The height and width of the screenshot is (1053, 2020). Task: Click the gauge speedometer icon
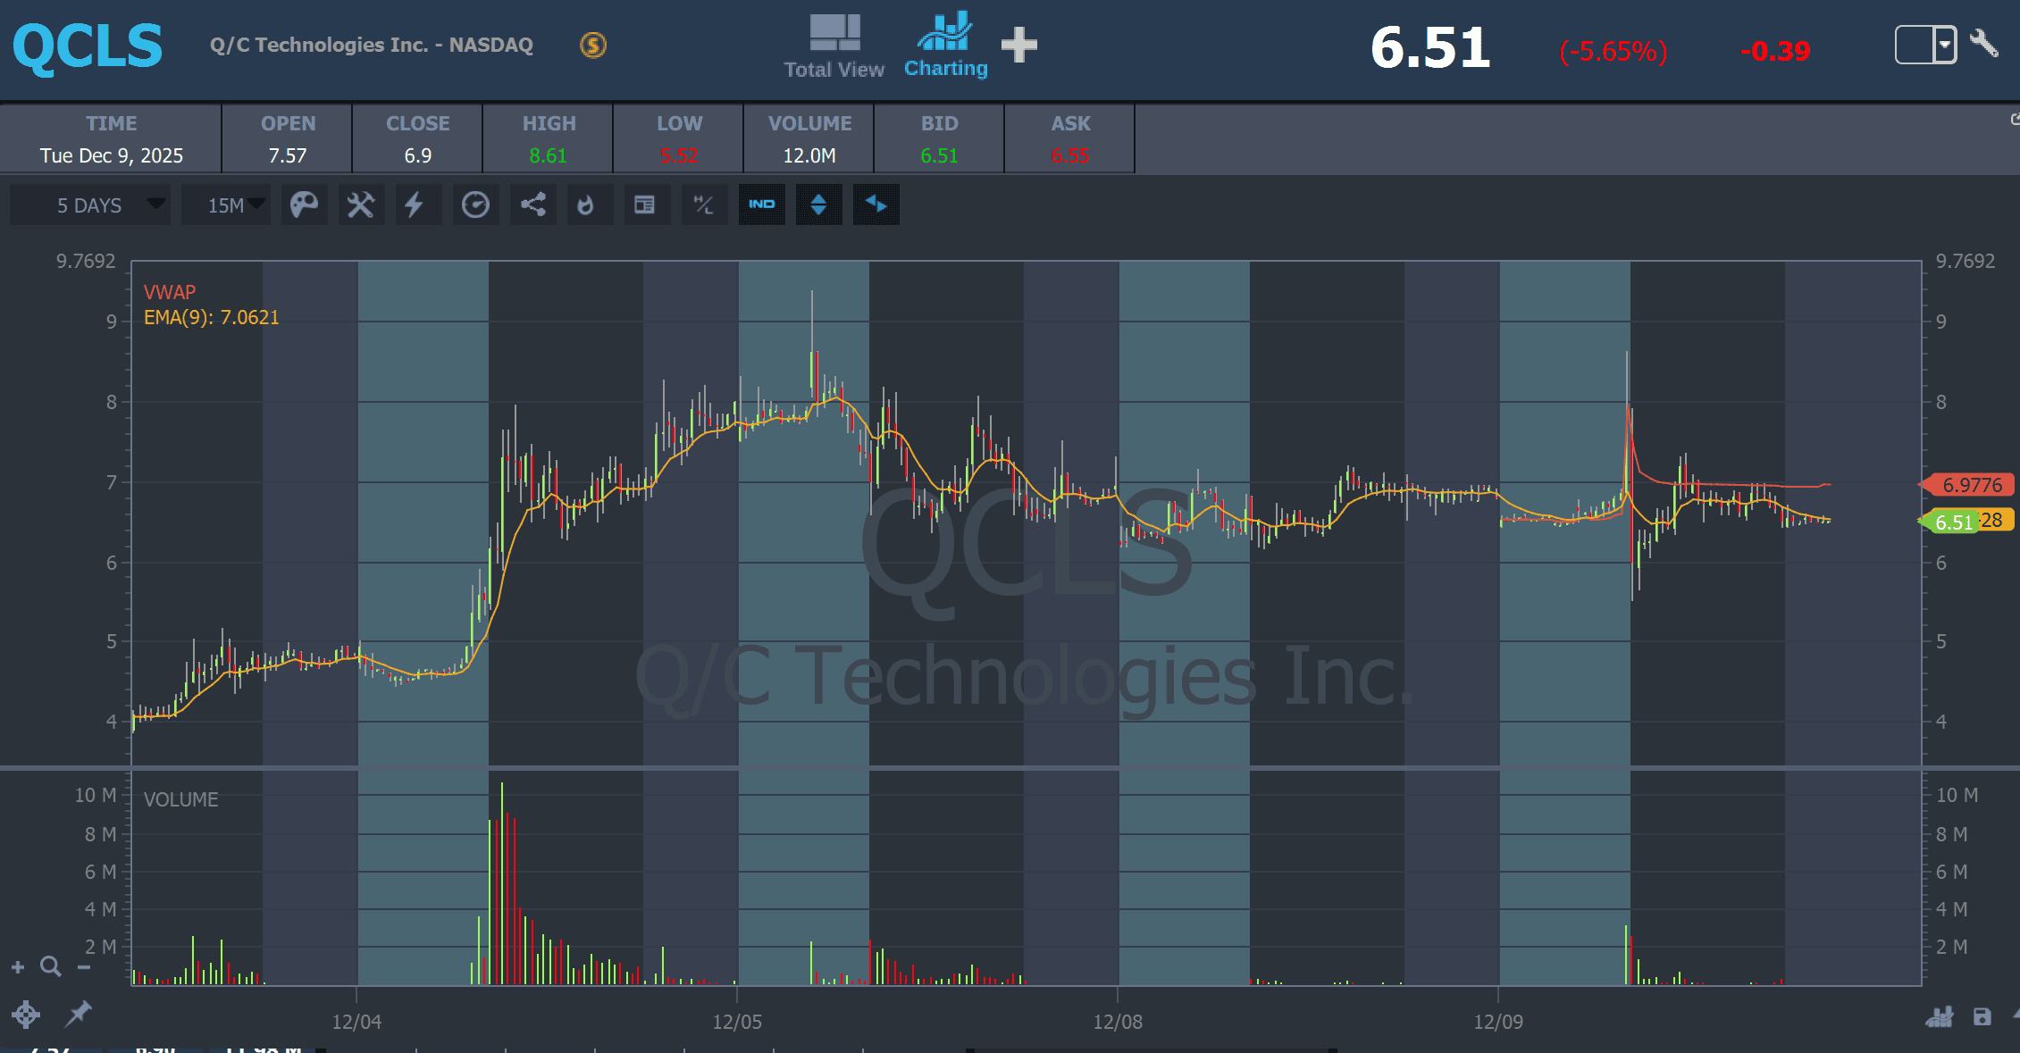[x=475, y=205]
